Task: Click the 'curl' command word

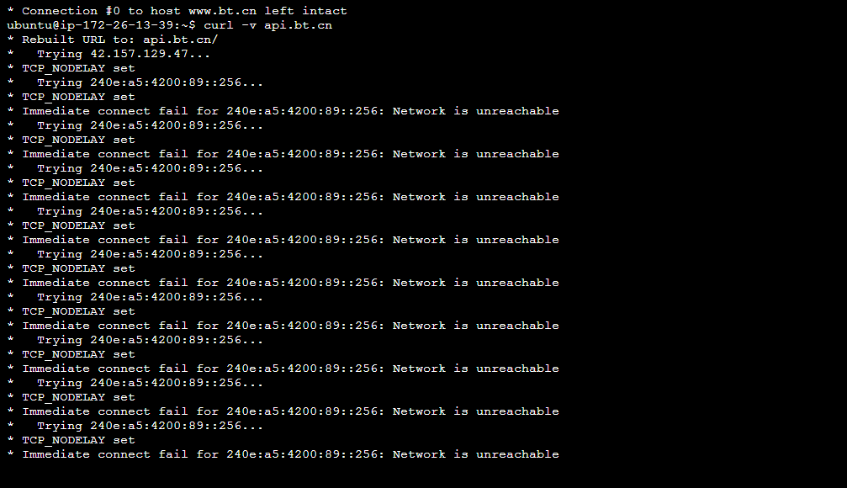Action: click(x=218, y=25)
